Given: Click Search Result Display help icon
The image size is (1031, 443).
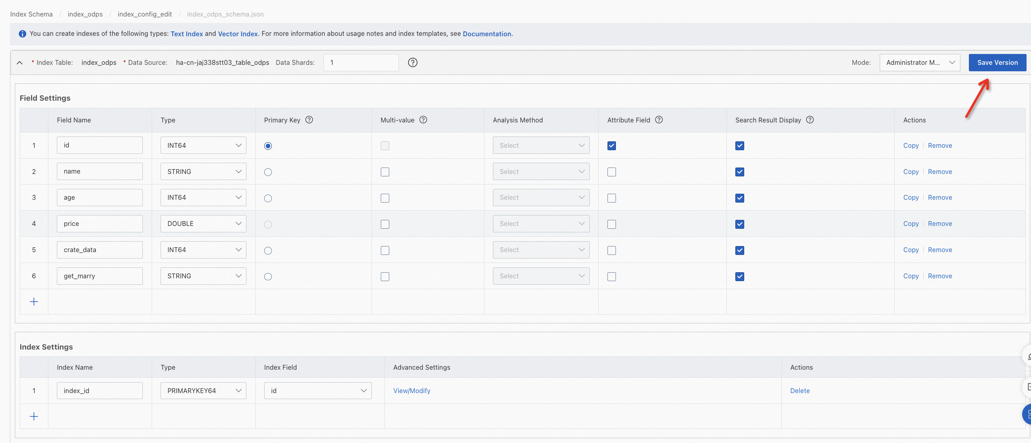Looking at the screenshot, I should click(x=810, y=120).
